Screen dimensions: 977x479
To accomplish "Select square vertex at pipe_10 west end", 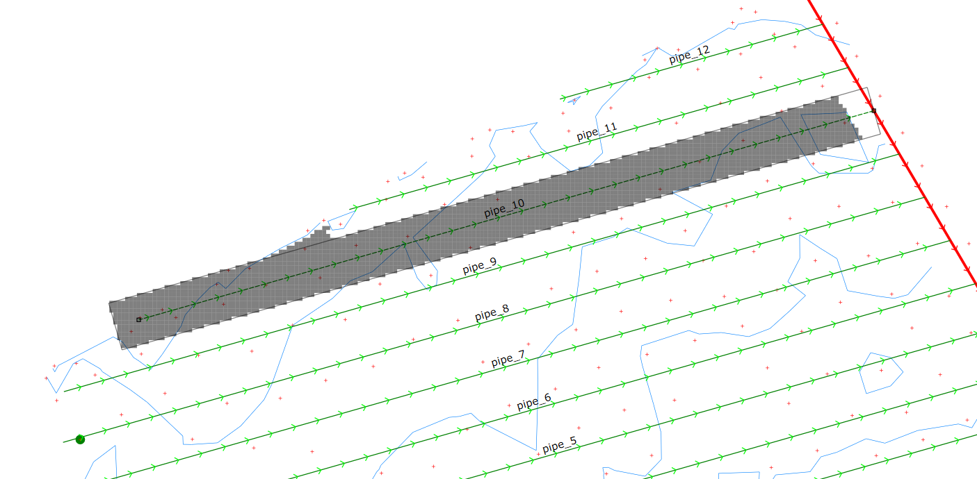I will [x=138, y=319].
